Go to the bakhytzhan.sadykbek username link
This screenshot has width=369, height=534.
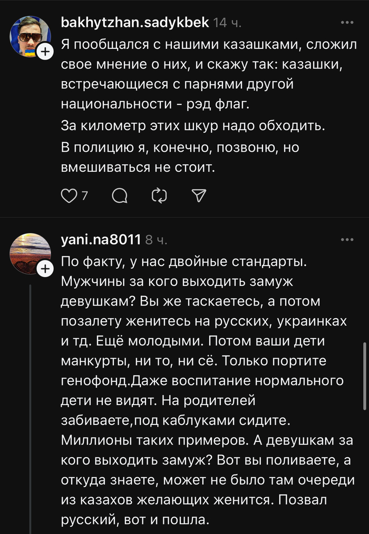tap(136, 23)
